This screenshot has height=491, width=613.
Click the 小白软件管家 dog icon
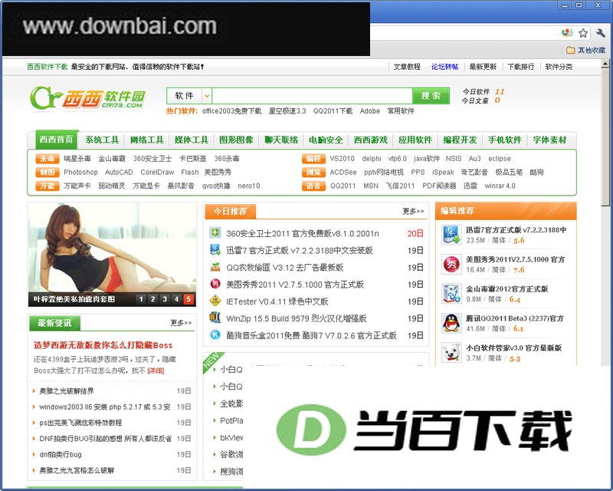click(x=451, y=352)
